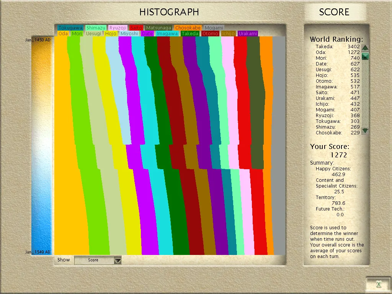Toggle Shimazu legend label
The image size is (392, 294).
(x=96, y=28)
